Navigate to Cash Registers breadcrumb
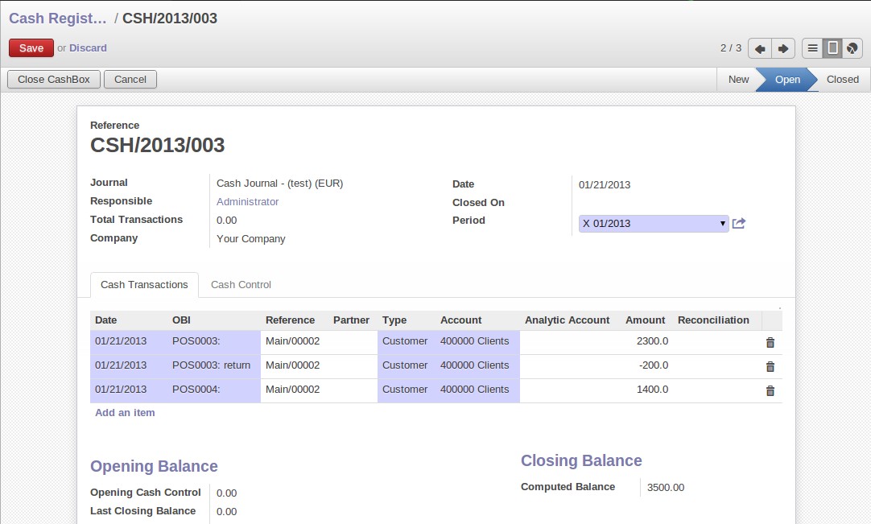This screenshot has width=871, height=524. point(57,19)
